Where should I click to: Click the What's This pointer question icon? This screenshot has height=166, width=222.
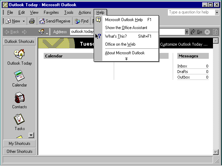[98, 36]
